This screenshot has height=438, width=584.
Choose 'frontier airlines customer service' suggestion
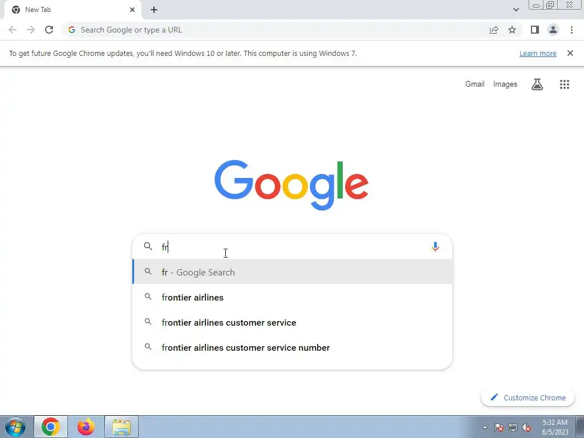293,322
